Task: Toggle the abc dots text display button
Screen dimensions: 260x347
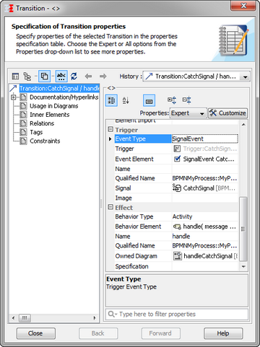Action: [x=61, y=76]
